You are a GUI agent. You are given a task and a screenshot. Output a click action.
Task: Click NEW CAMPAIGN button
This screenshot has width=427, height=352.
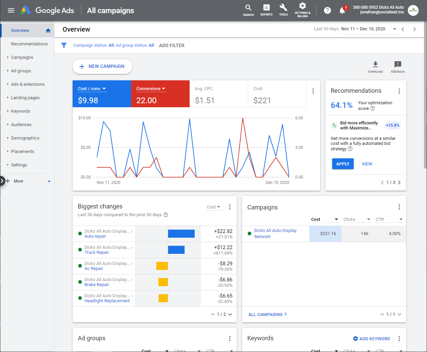(102, 67)
